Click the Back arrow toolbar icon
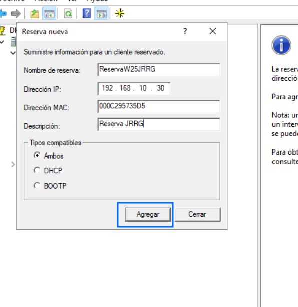The height and width of the screenshot is (307, 298). tap(3, 14)
